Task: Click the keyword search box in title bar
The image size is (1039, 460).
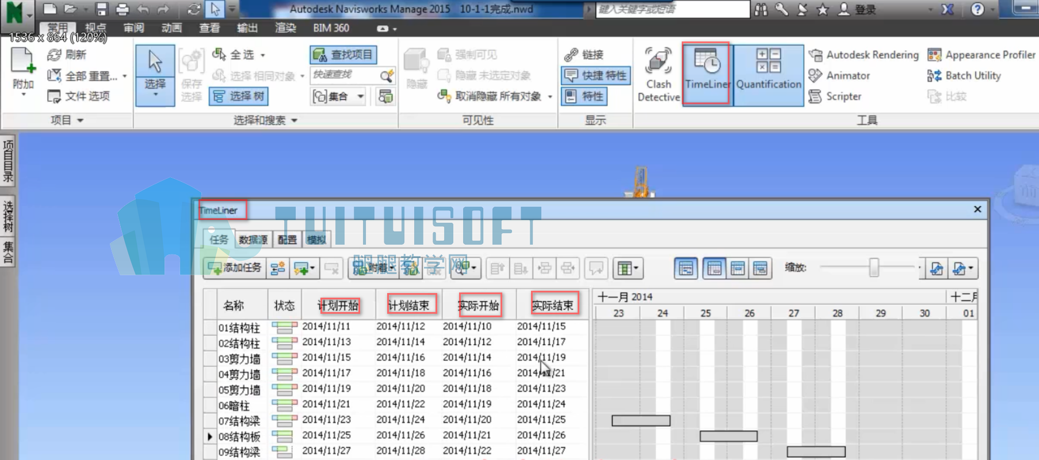Action: (x=673, y=9)
